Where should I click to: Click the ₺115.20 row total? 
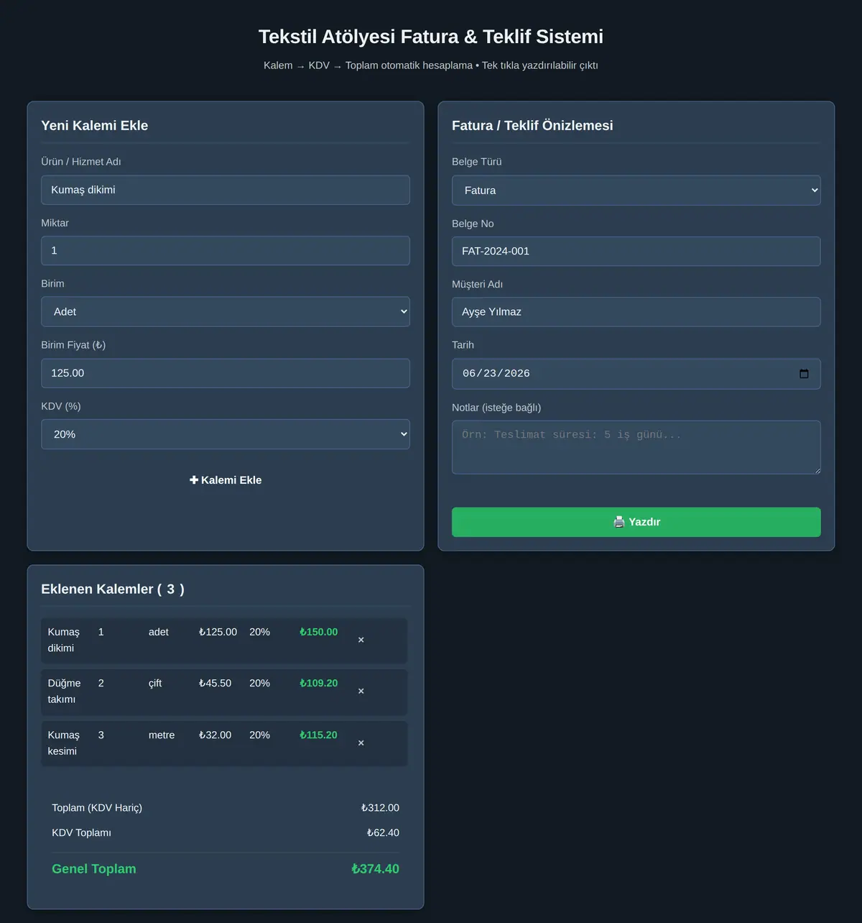click(x=318, y=735)
